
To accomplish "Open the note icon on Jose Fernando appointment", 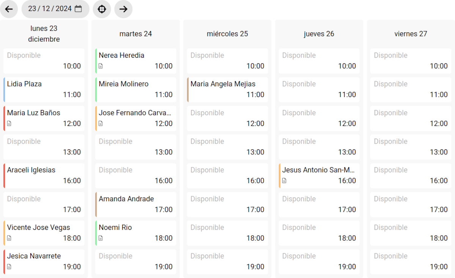I will [x=101, y=124].
